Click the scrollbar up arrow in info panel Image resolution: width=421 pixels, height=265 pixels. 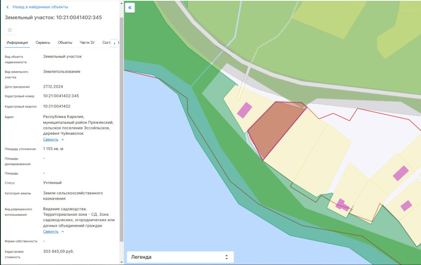tap(122, 3)
